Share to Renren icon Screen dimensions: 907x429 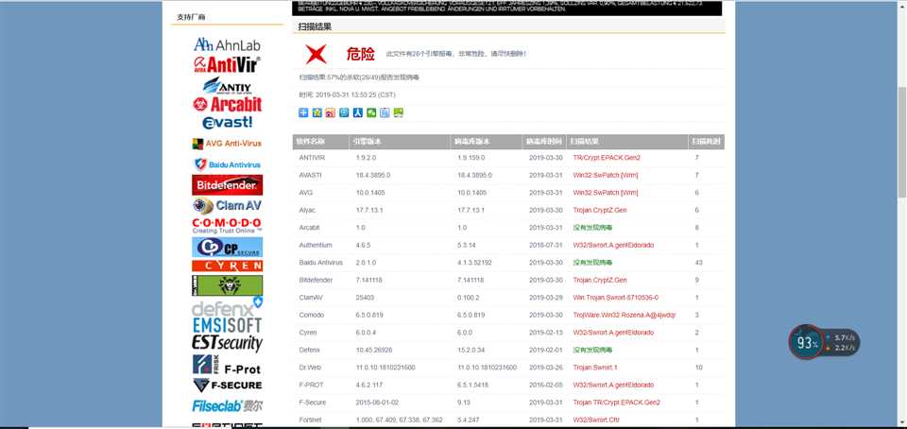[357, 112]
